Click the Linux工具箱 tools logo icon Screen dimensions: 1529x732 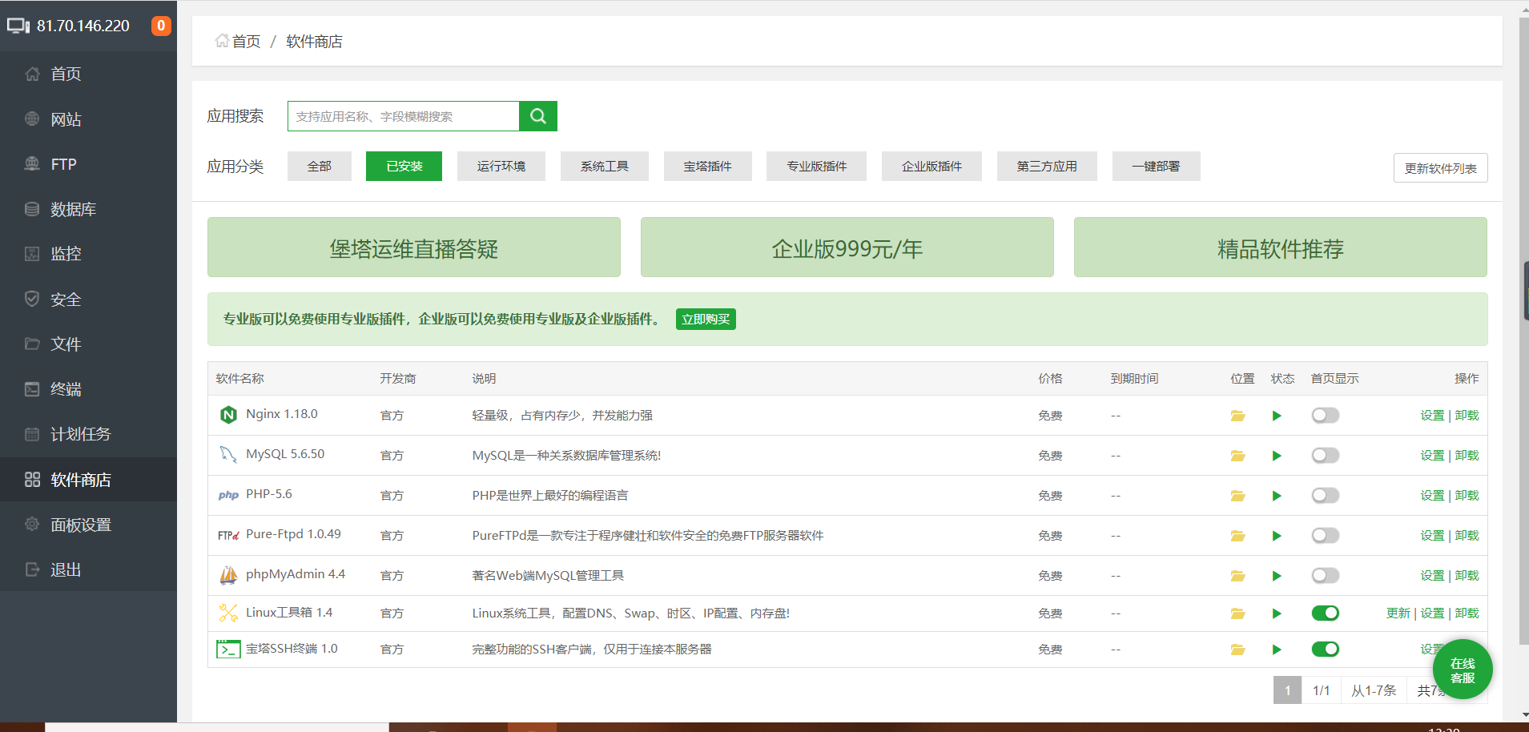[228, 613]
